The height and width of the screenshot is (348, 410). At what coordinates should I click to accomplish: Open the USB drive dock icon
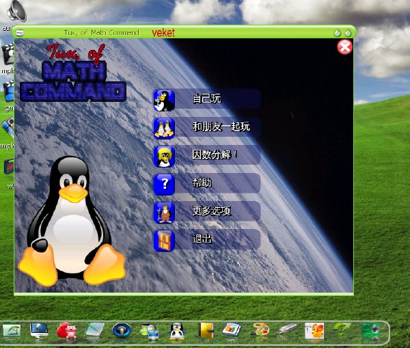pyautogui.click(x=287, y=329)
